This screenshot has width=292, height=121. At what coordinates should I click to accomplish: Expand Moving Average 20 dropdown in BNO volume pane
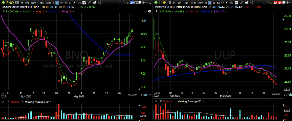(50, 102)
